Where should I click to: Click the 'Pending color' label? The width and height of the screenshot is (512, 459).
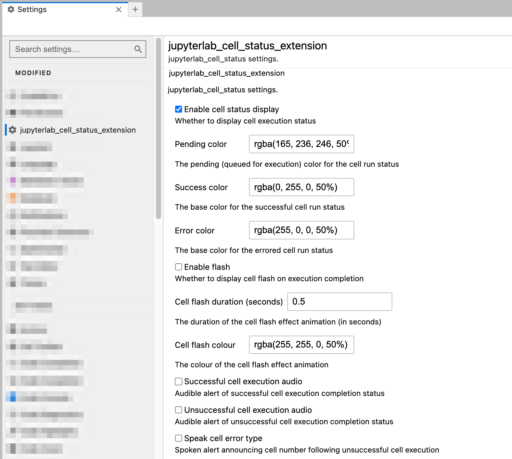click(201, 144)
